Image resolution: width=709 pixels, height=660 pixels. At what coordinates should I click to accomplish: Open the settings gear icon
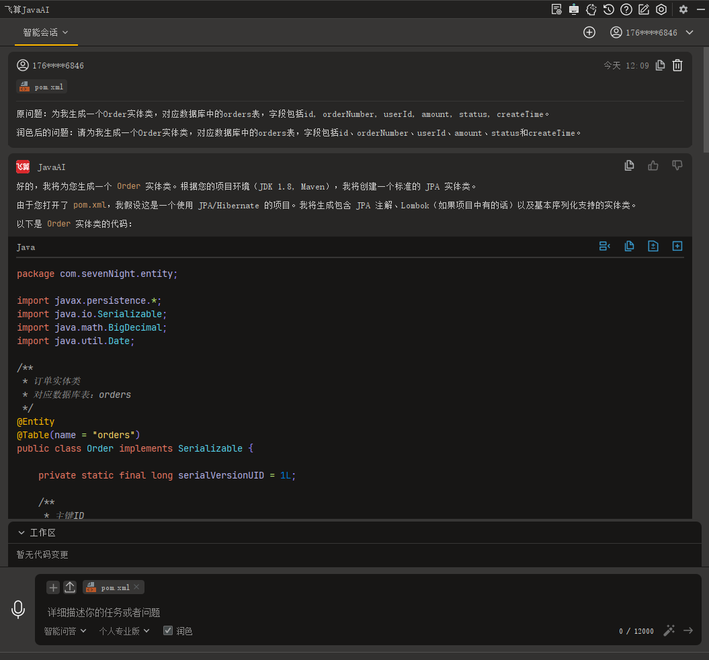click(x=683, y=9)
